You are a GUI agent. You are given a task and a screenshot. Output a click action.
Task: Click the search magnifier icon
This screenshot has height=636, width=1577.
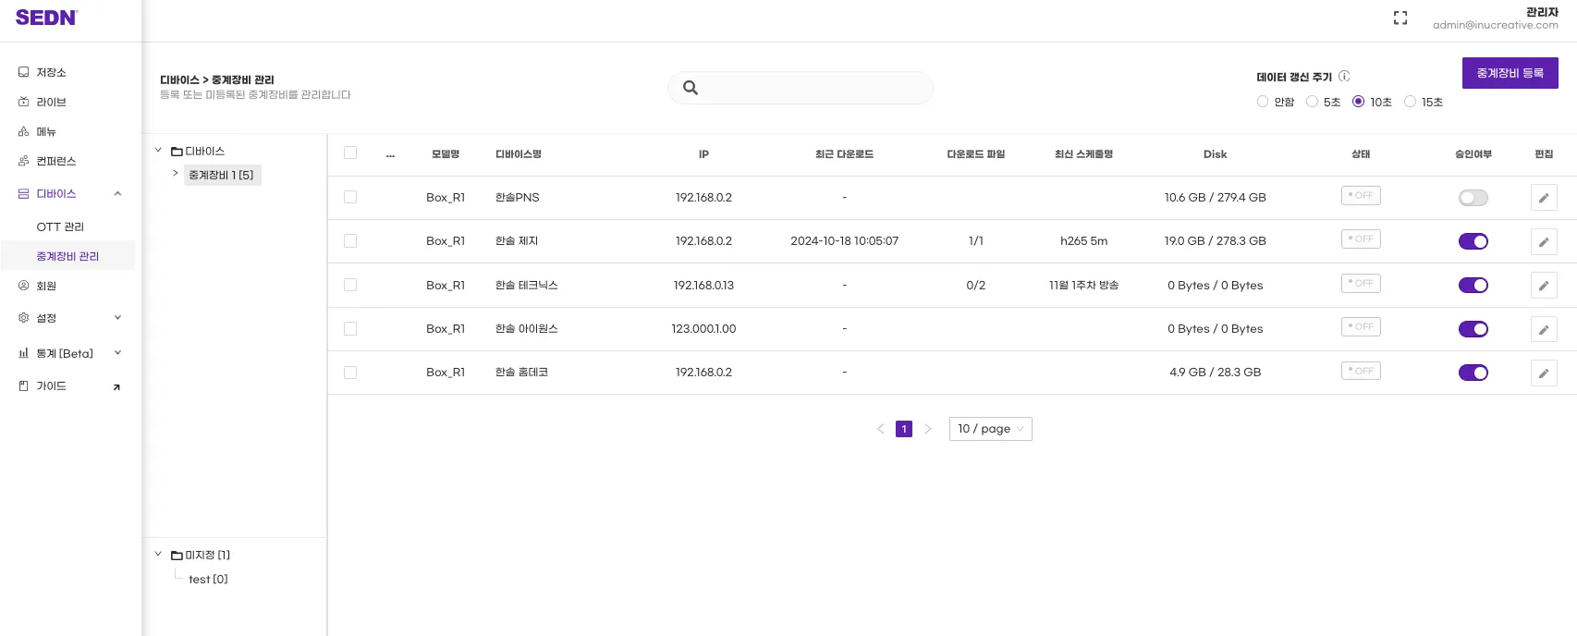pyautogui.click(x=690, y=88)
